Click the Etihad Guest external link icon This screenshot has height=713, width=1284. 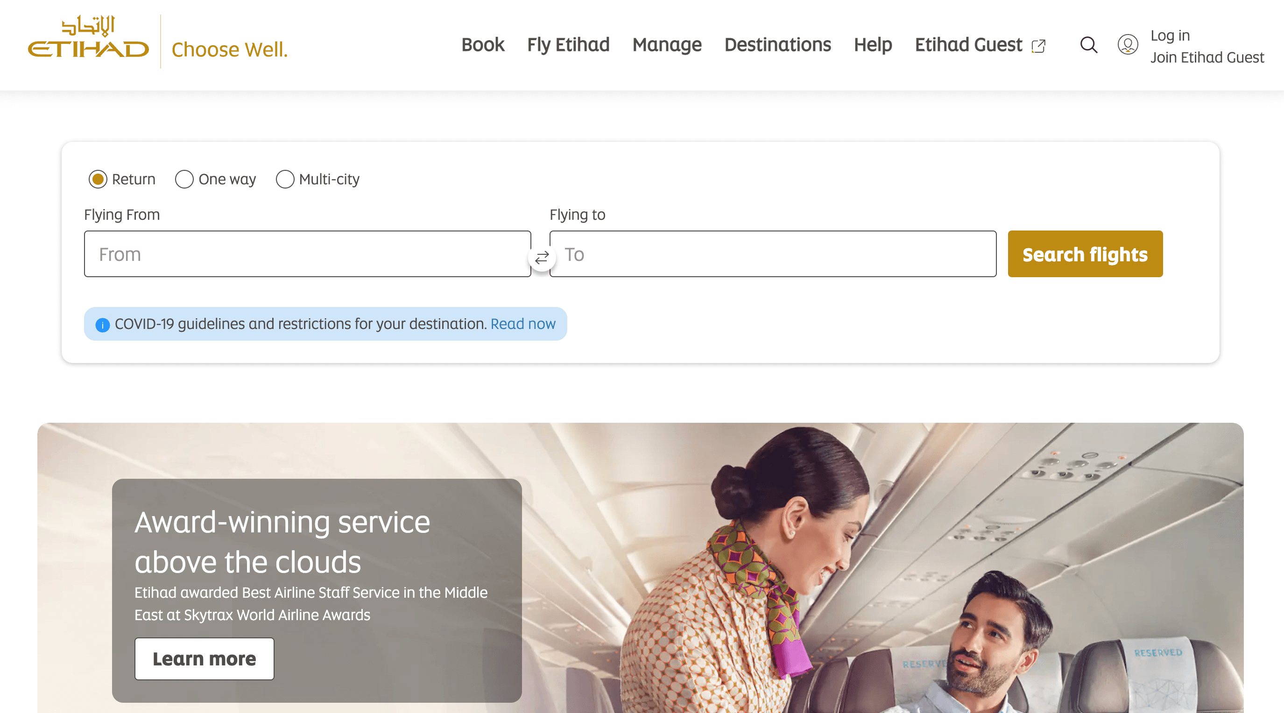click(1038, 46)
